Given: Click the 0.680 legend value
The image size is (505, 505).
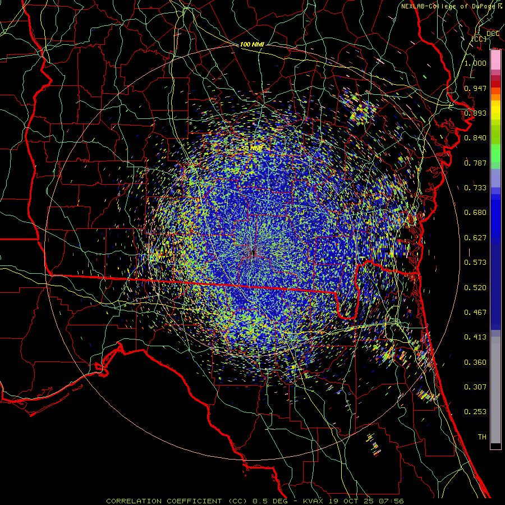Looking at the screenshot, I should click(x=475, y=213).
